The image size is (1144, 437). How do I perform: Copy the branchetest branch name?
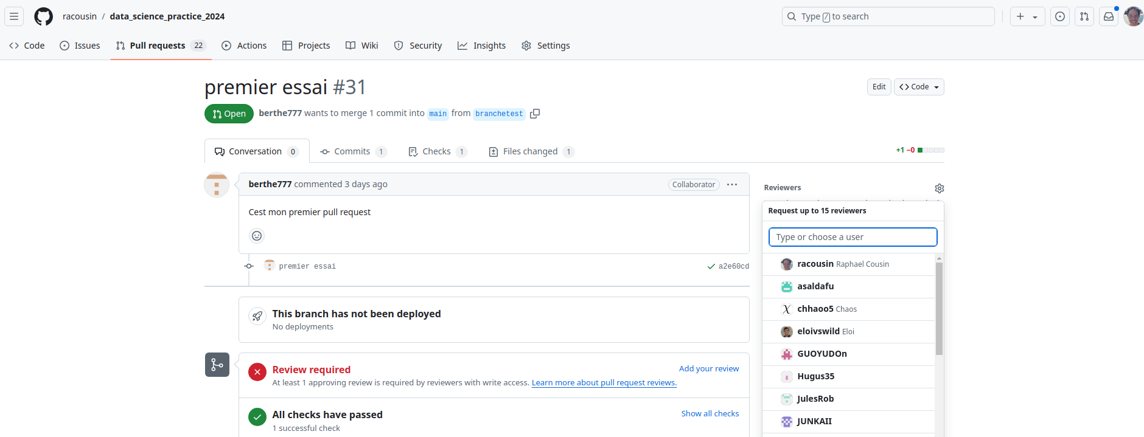535,114
